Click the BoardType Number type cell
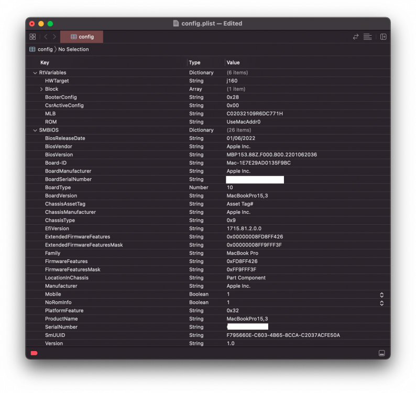The width and height of the screenshot is (416, 393). click(x=199, y=188)
